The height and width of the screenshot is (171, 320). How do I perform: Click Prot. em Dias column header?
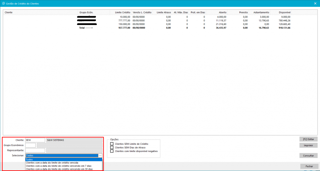pyautogui.click(x=197, y=12)
